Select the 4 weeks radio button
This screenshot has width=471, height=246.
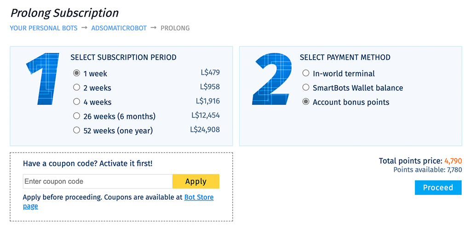pos(77,102)
